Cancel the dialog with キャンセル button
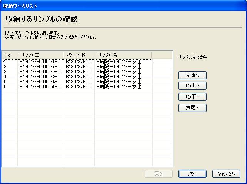 [226, 174]
